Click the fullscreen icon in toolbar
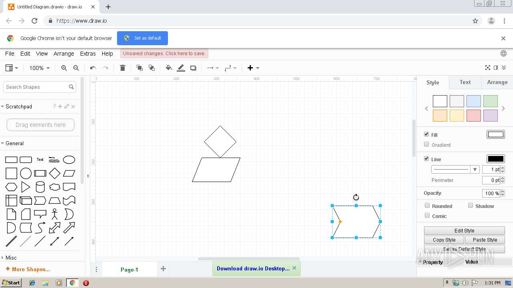513x288 pixels. point(488,68)
